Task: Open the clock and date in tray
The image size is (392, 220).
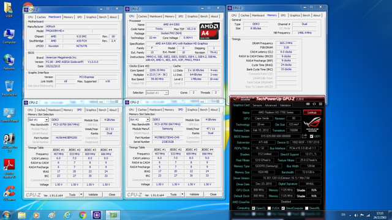Action: click(x=380, y=215)
